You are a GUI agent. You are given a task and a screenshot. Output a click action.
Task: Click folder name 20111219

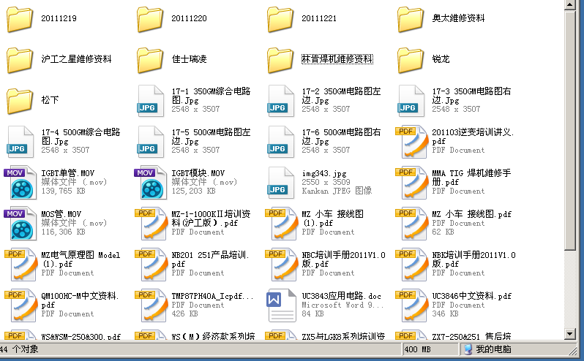click(59, 18)
